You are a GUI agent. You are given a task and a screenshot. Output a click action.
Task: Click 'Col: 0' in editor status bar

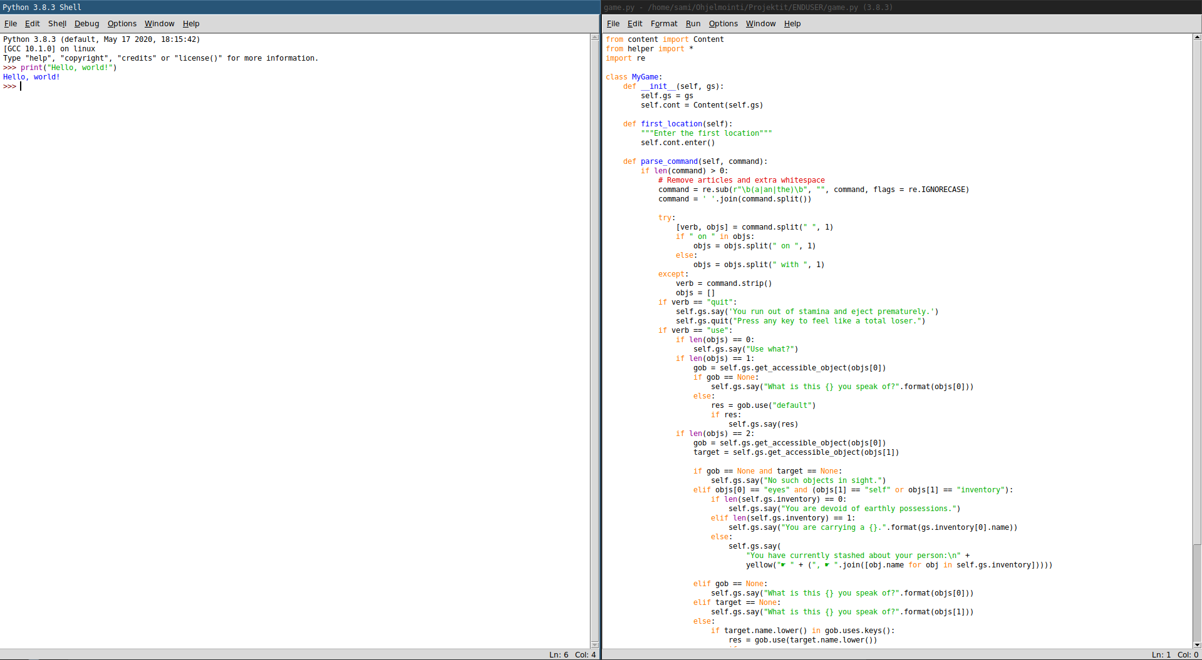1188,655
